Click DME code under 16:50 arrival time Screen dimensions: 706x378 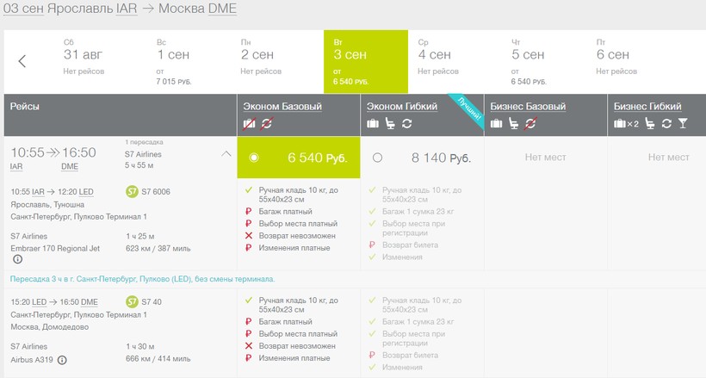(70, 167)
